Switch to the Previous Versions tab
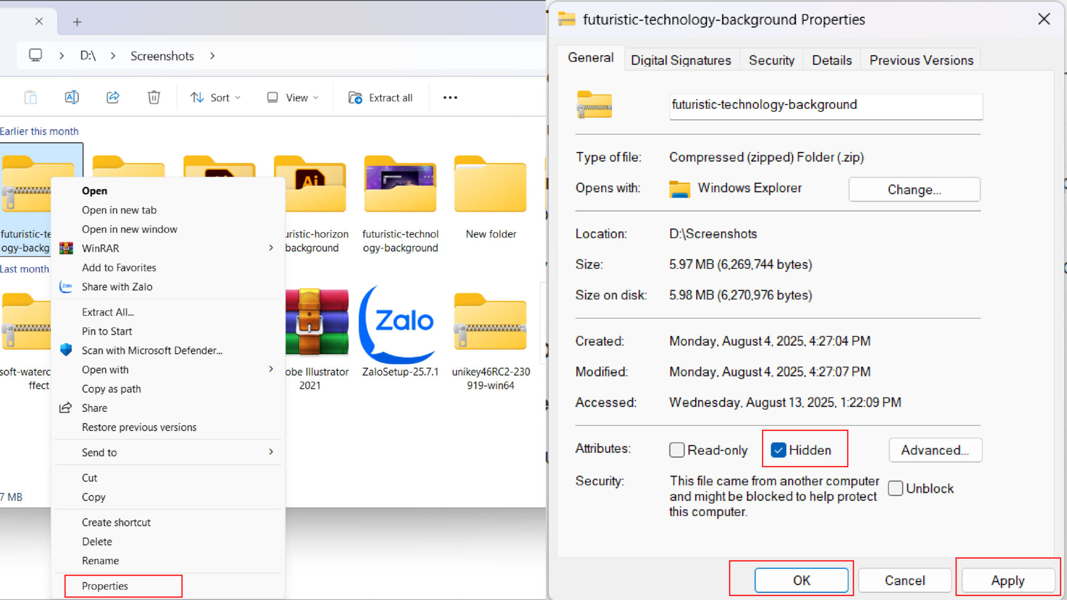Viewport: 1067px width, 600px height. [x=921, y=60]
